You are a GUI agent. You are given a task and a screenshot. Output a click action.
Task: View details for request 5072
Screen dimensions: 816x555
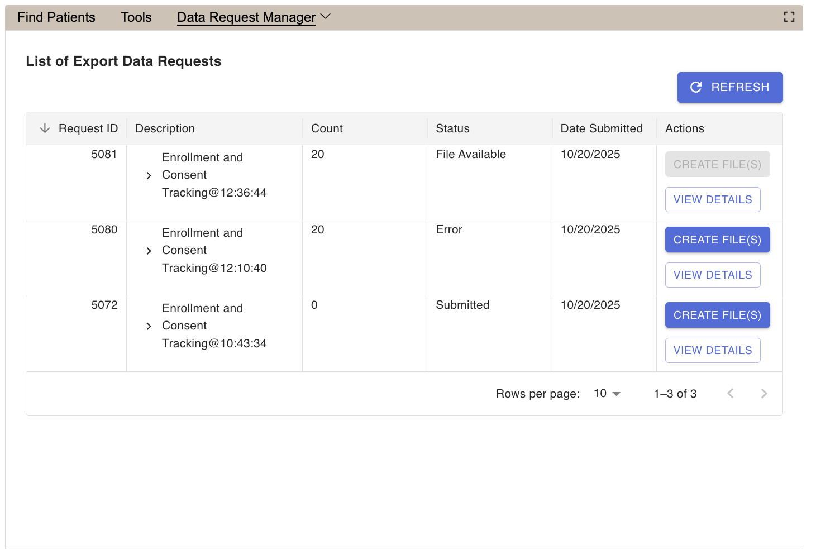[712, 350]
